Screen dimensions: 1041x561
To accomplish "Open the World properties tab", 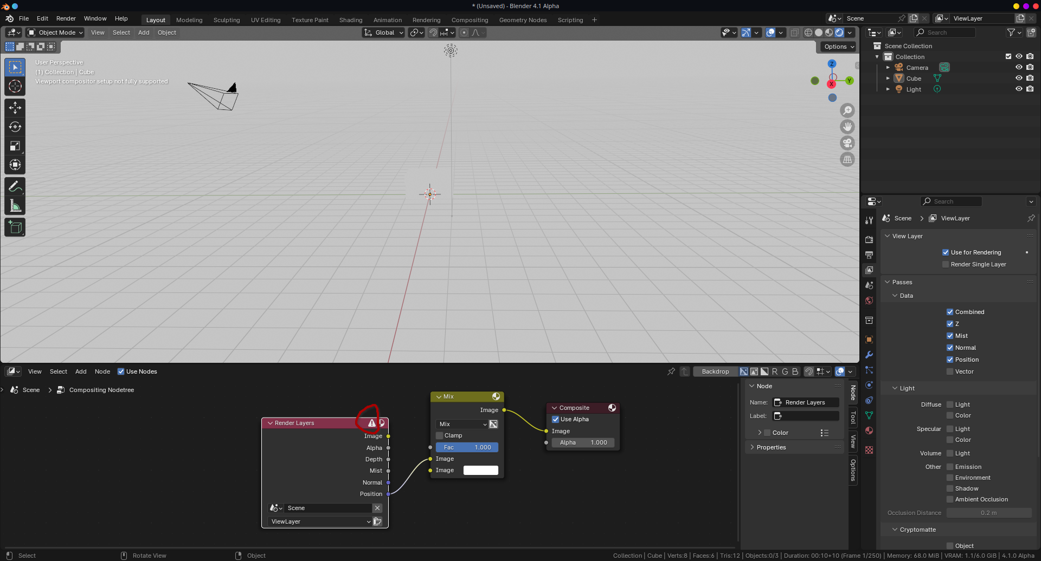I will [x=869, y=300].
